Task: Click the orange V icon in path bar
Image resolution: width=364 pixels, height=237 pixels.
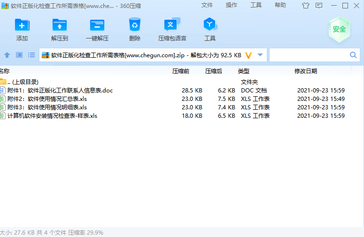Action: pos(248,55)
